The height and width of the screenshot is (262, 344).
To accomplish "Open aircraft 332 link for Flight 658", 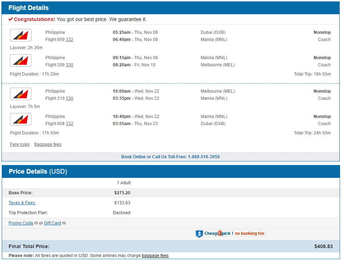I will [x=69, y=124].
